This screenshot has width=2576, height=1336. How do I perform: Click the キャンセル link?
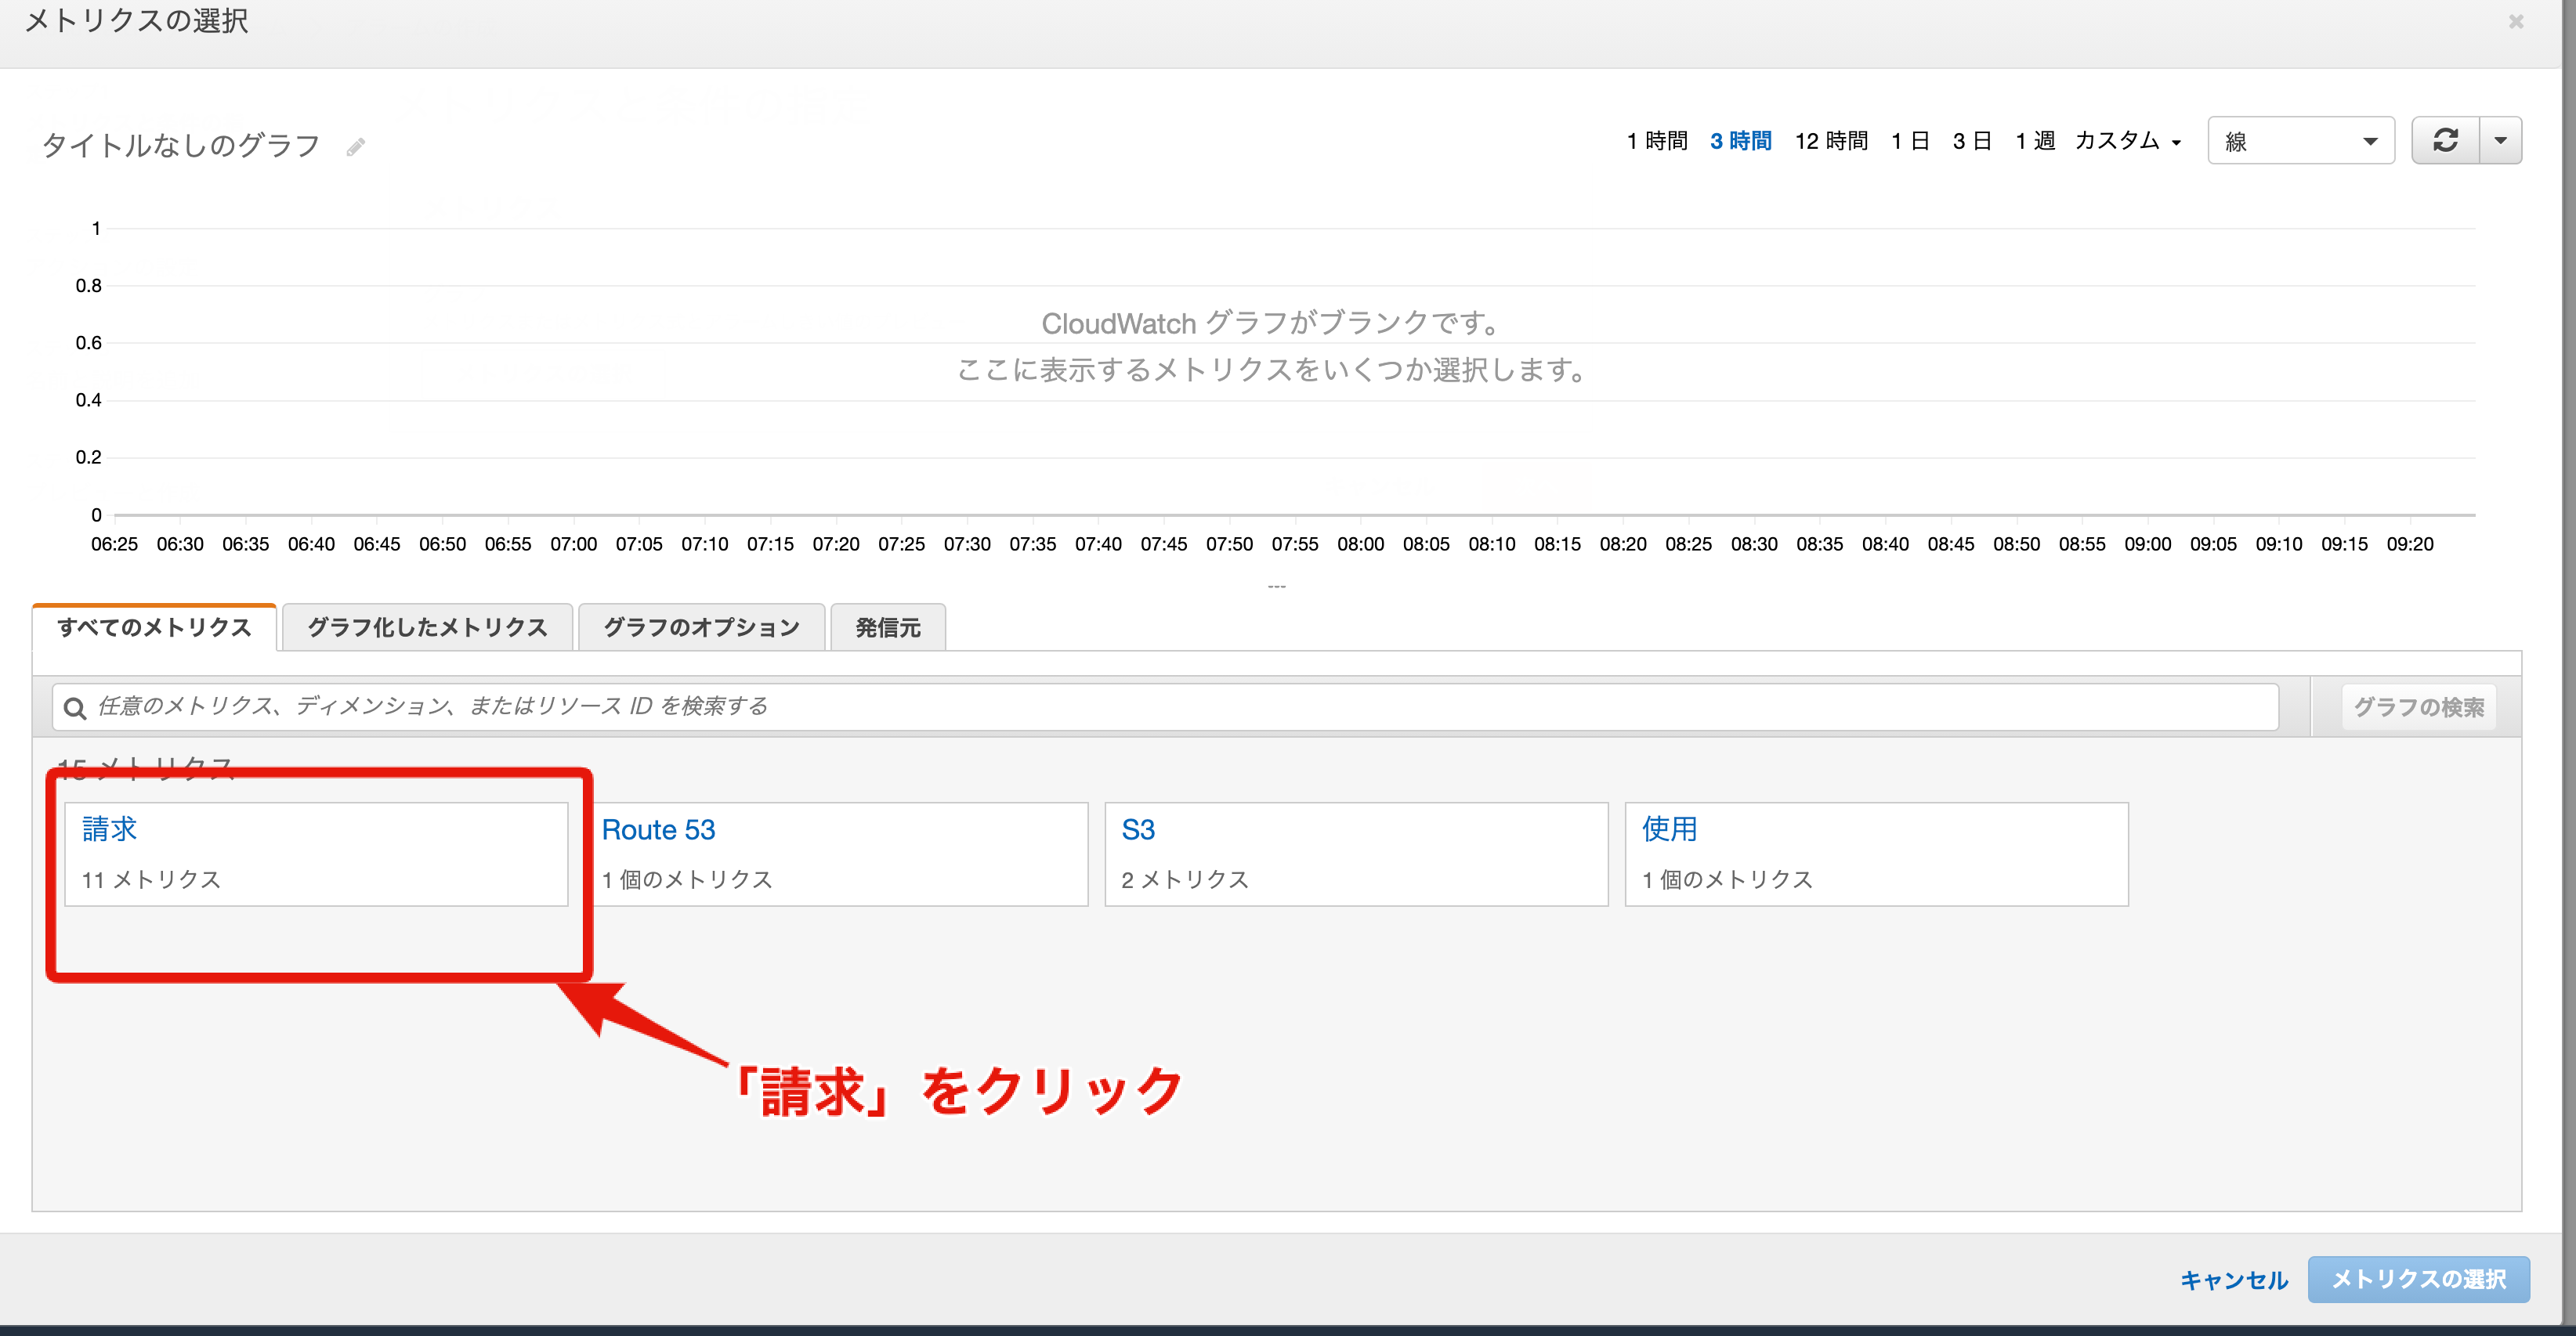(x=2233, y=1280)
